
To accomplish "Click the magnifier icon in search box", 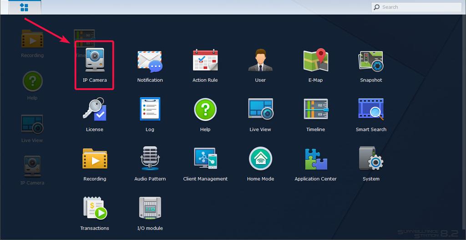I will [376, 7].
